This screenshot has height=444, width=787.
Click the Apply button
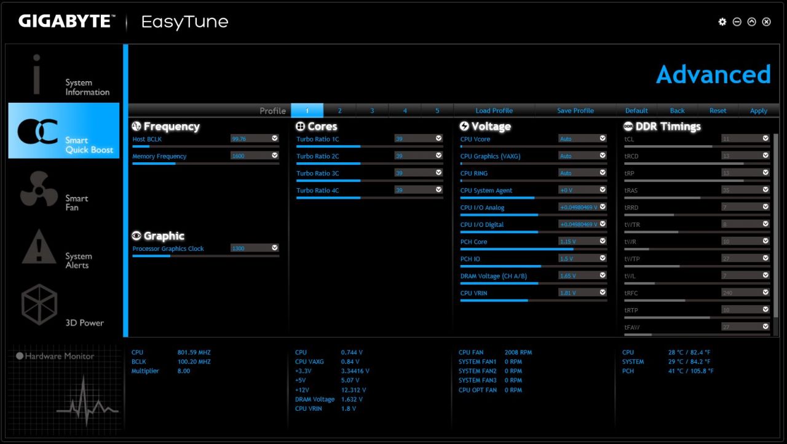758,111
